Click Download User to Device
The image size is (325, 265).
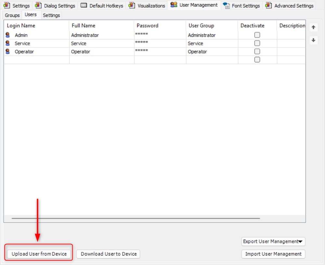[108, 254]
